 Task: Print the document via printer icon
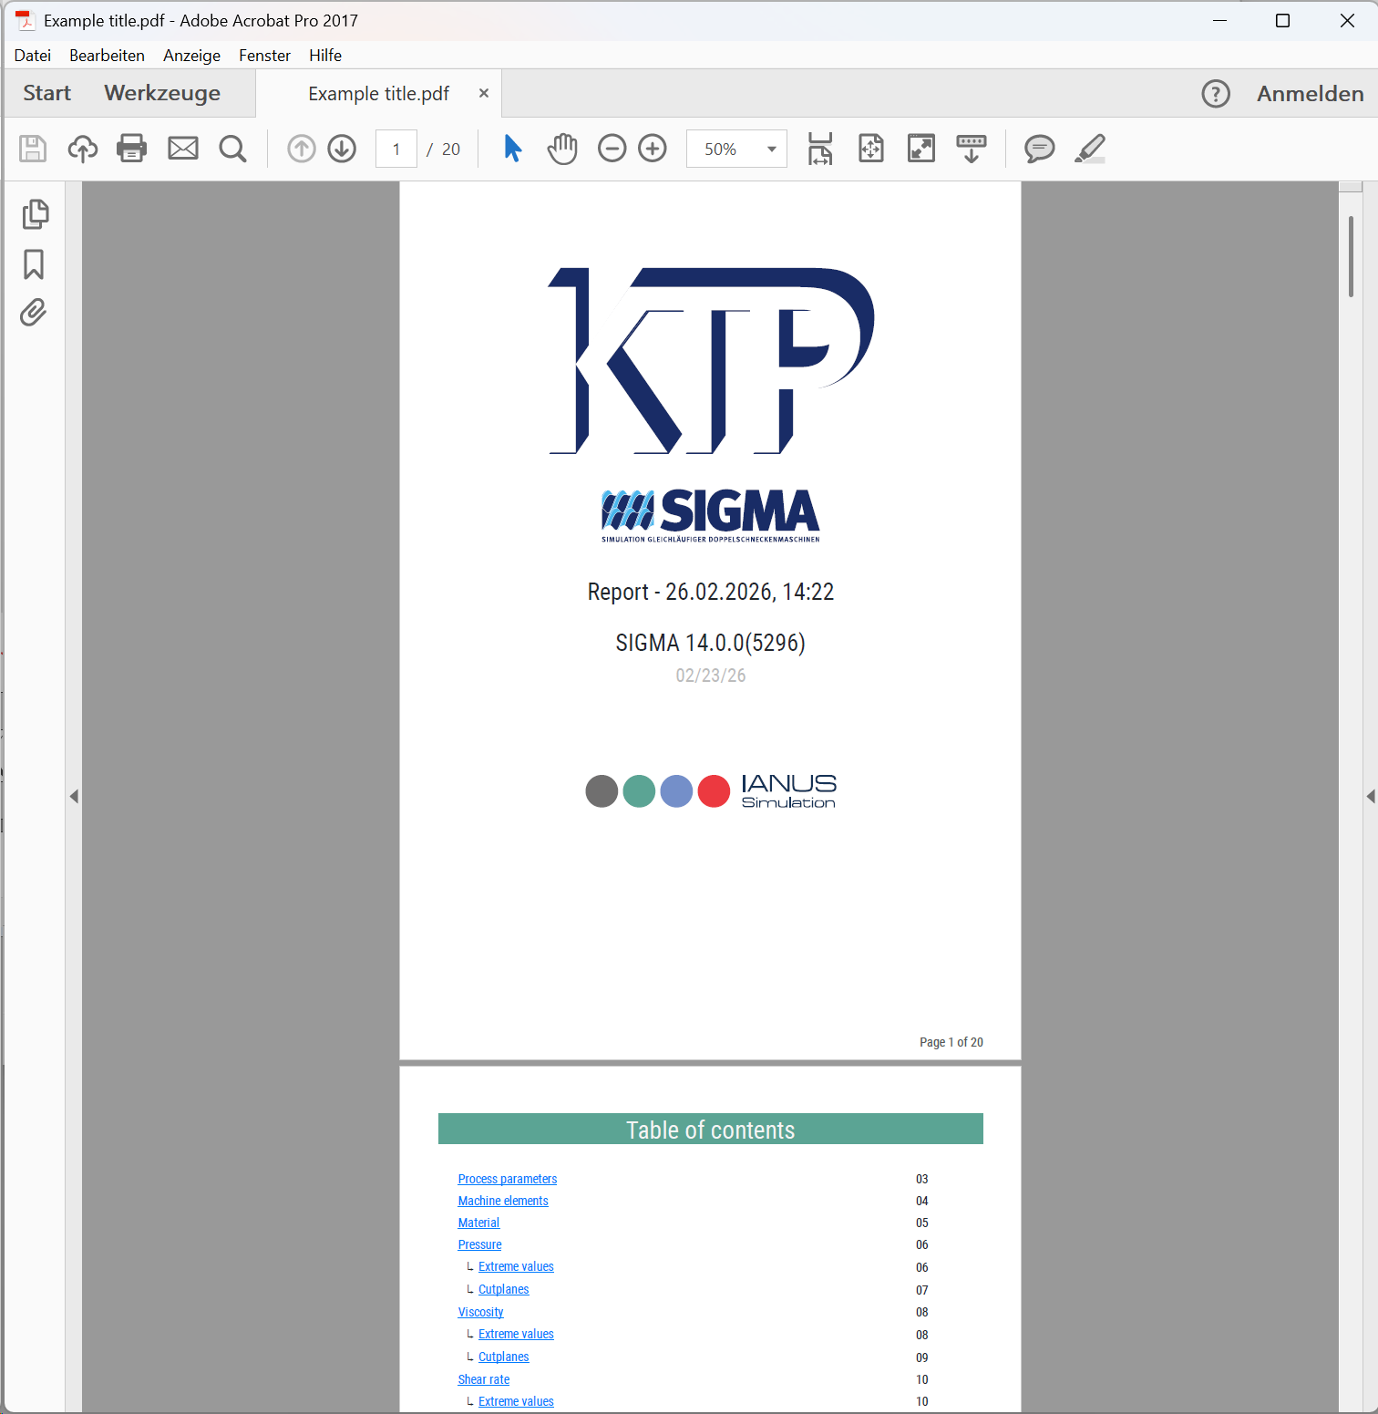coord(132,149)
